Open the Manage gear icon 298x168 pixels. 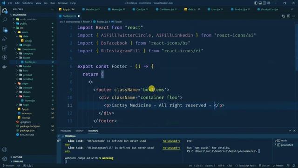pyautogui.click(x=5, y=159)
